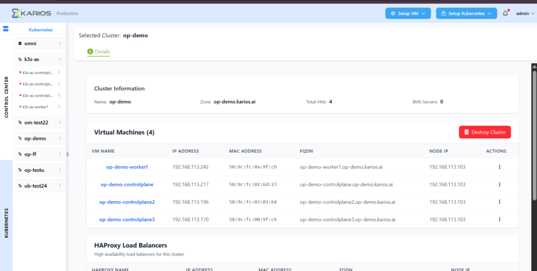Open the Setup VM dropdown
The height and width of the screenshot is (271, 537).
pos(408,13)
